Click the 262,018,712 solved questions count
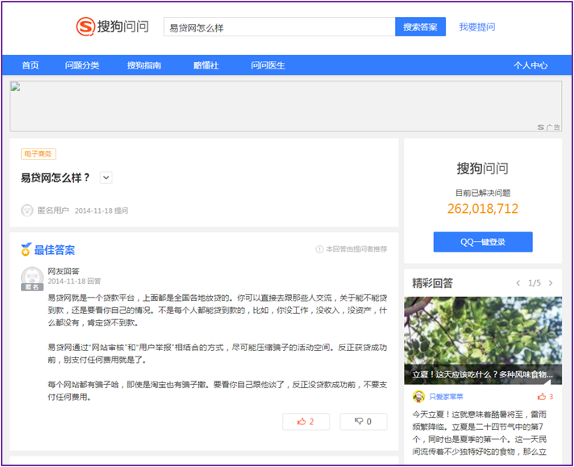Image resolution: width=574 pixels, height=467 pixels. click(482, 209)
